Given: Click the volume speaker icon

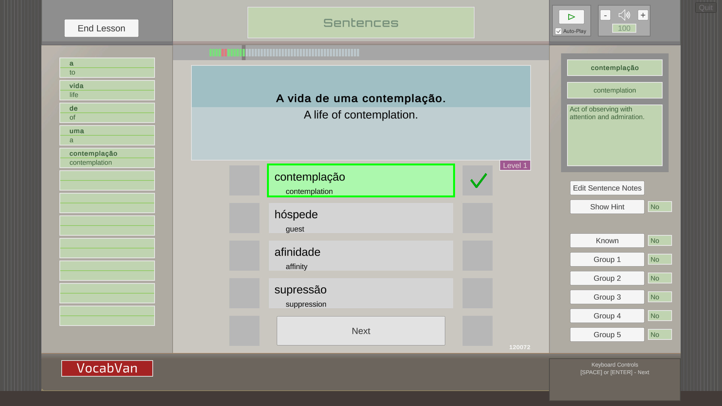Looking at the screenshot, I should click(x=624, y=15).
